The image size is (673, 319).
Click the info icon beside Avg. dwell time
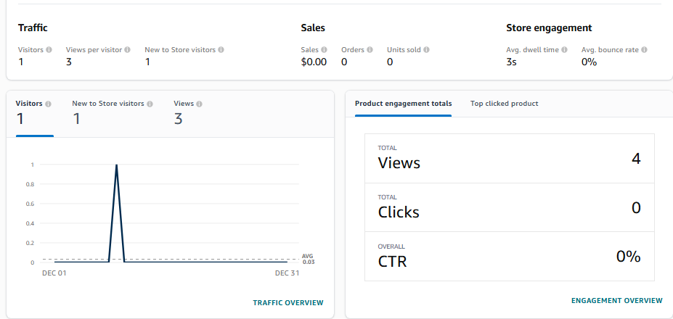564,50
